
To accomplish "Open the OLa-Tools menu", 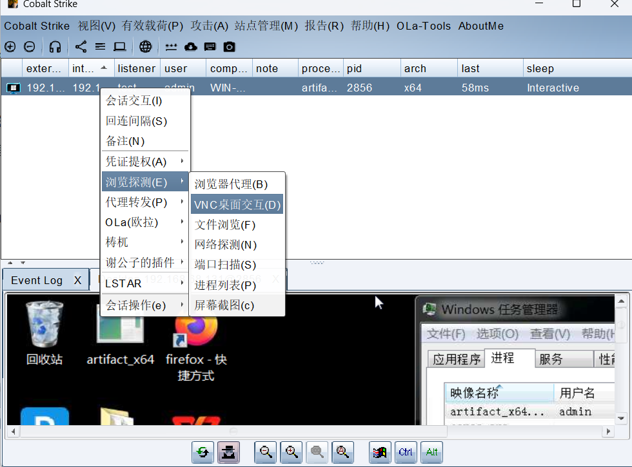I will pyautogui.click(x=424, y=26).
